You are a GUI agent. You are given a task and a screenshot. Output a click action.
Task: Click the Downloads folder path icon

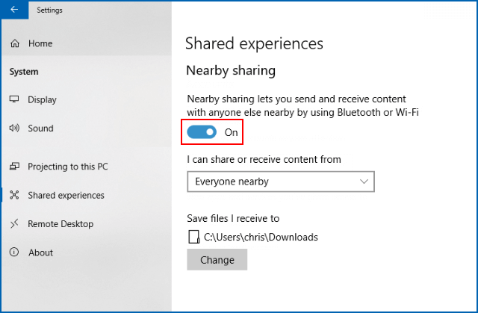point(193,238)
